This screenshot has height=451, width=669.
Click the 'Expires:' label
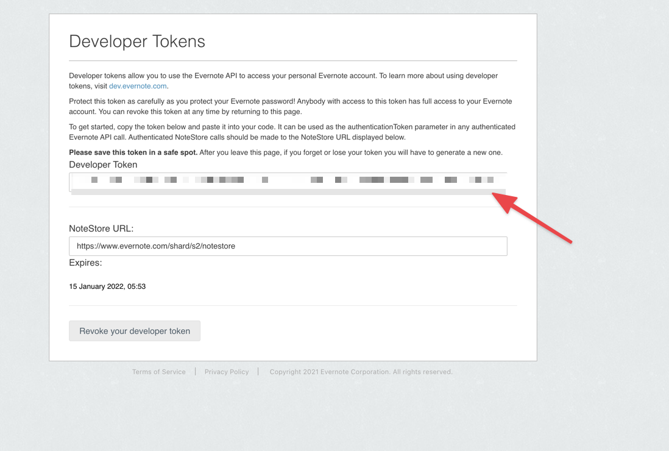85,263
